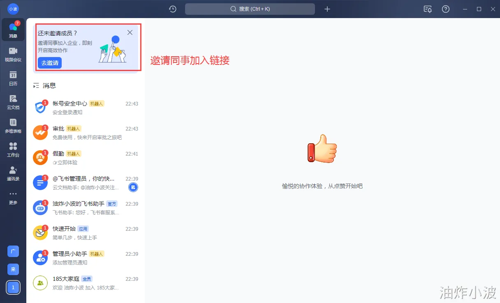Switch to the 广 workspace icon
The image size is (500, 303).
[x=13, y=251]
